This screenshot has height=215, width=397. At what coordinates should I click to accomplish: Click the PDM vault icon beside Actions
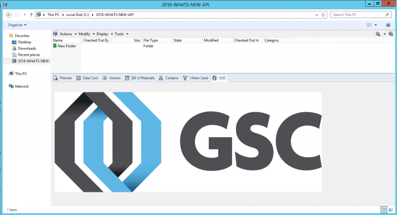[55, 34]
